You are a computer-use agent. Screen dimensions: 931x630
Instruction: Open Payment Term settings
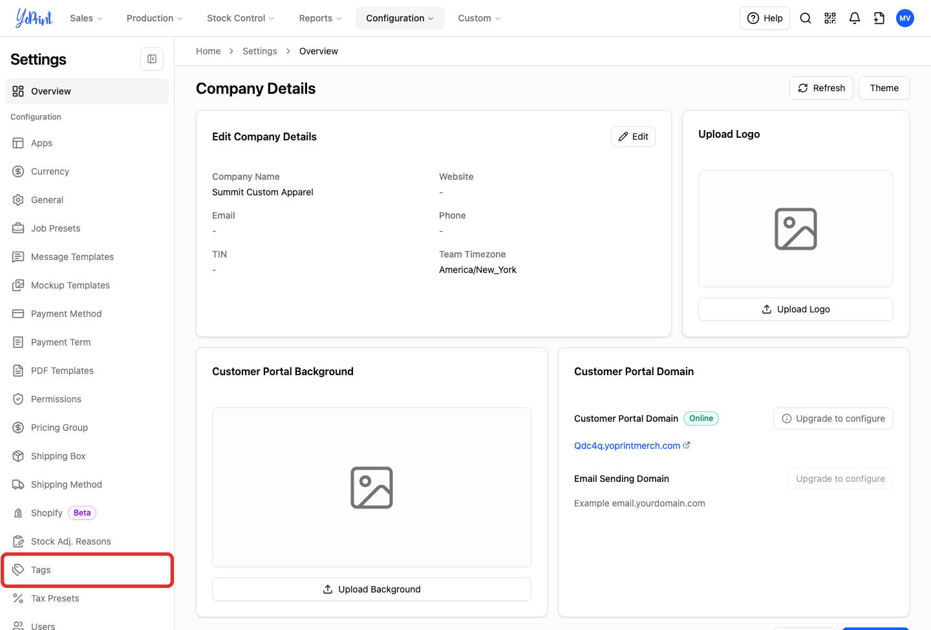(x=87, y=342)
